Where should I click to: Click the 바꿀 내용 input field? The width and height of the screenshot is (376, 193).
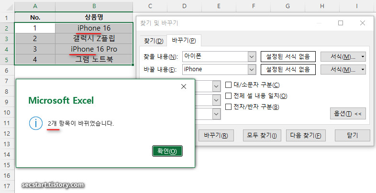[215, 69]
